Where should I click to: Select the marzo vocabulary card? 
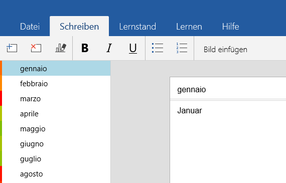pos(56,99)
